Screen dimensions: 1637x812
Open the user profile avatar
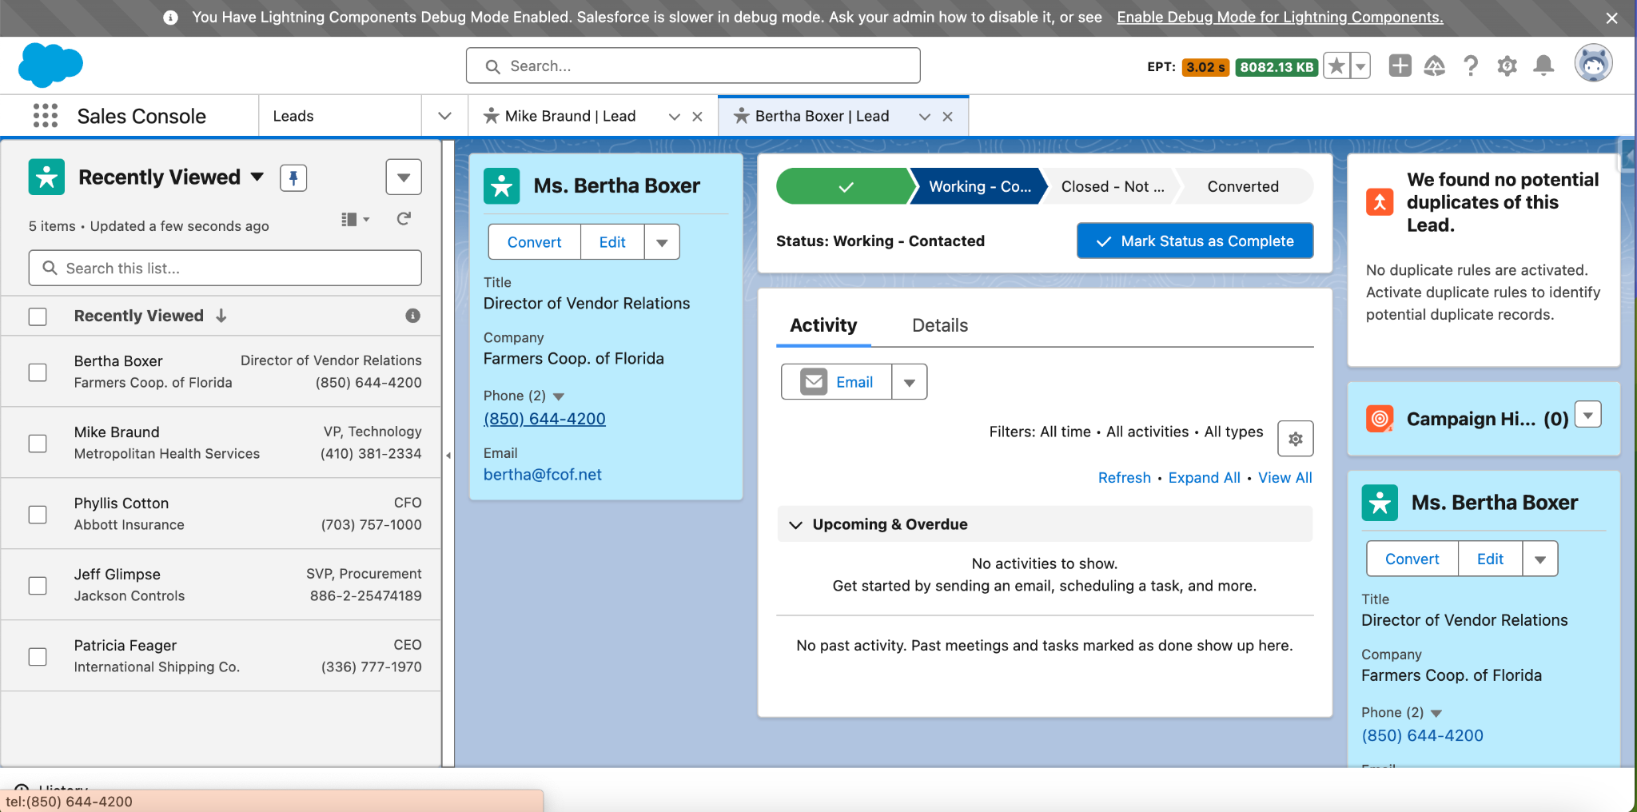pyautogui.click(x=1593, y=64)
